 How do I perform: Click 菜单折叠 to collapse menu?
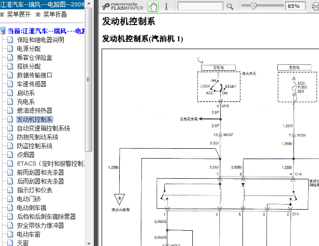[55, 14]
